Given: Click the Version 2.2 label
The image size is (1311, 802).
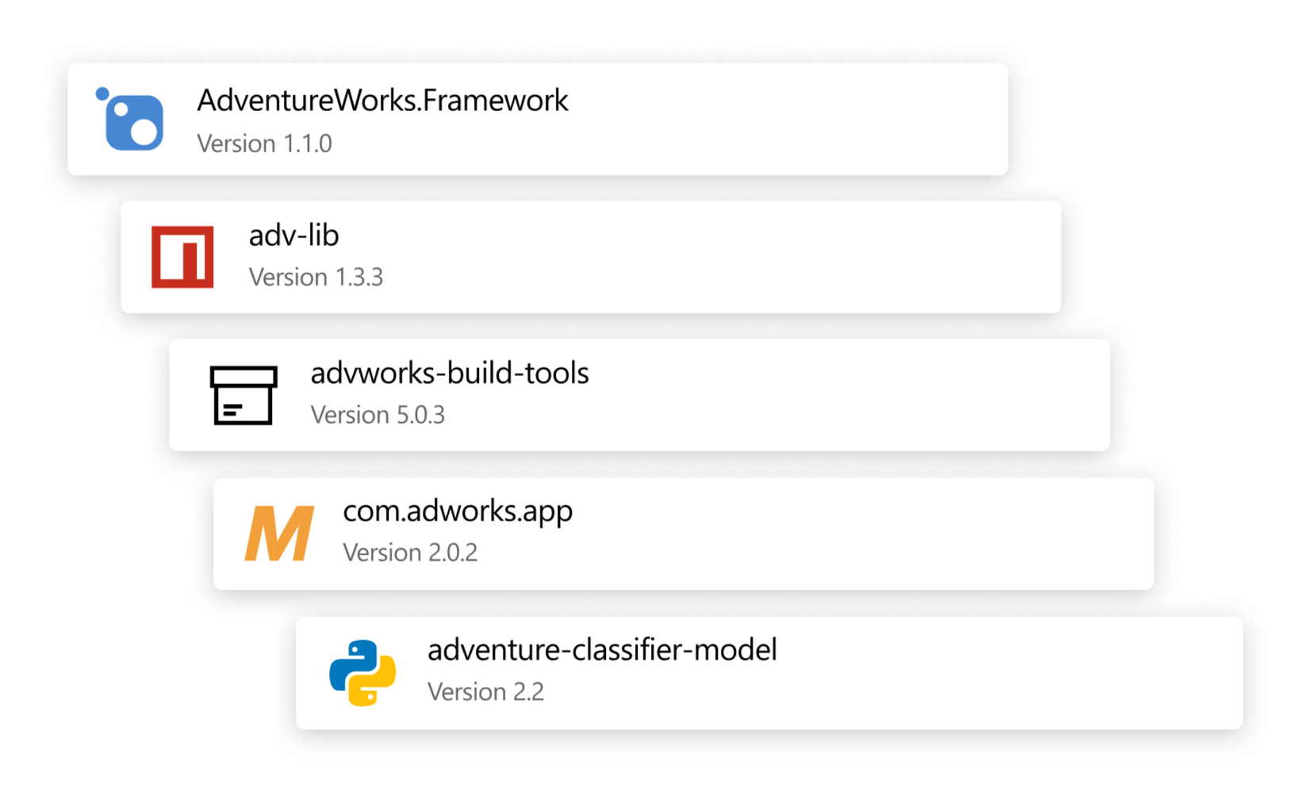Looking at the screenshot, I should tap(485, 693).
